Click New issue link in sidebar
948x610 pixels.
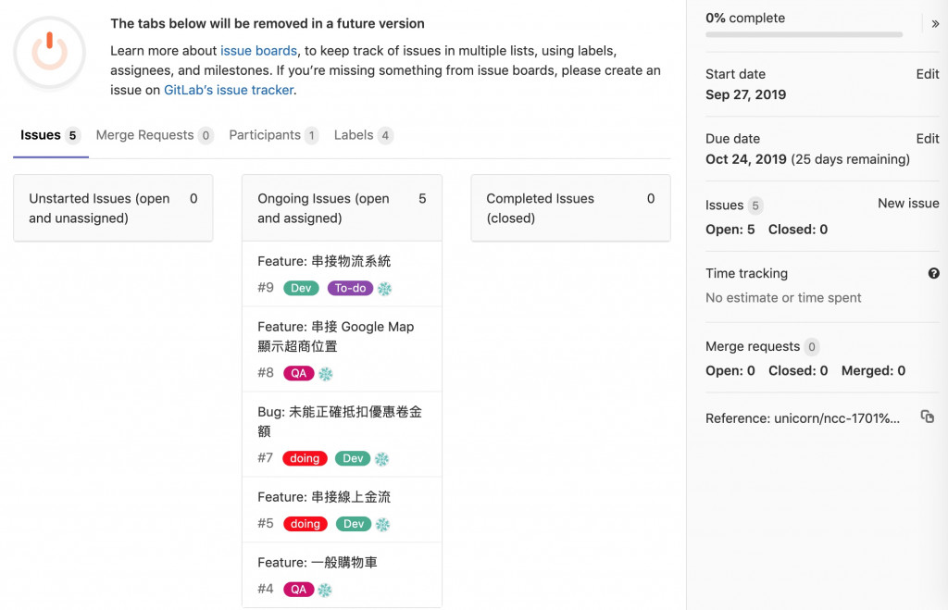tap(908, 204)
